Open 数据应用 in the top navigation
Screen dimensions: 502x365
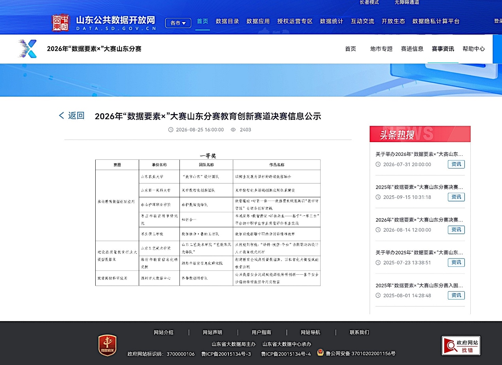pos(258,21)
